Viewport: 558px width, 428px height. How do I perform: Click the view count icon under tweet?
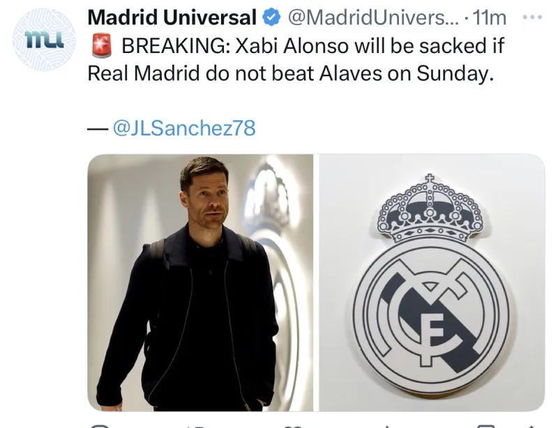[x=388, y=426]
